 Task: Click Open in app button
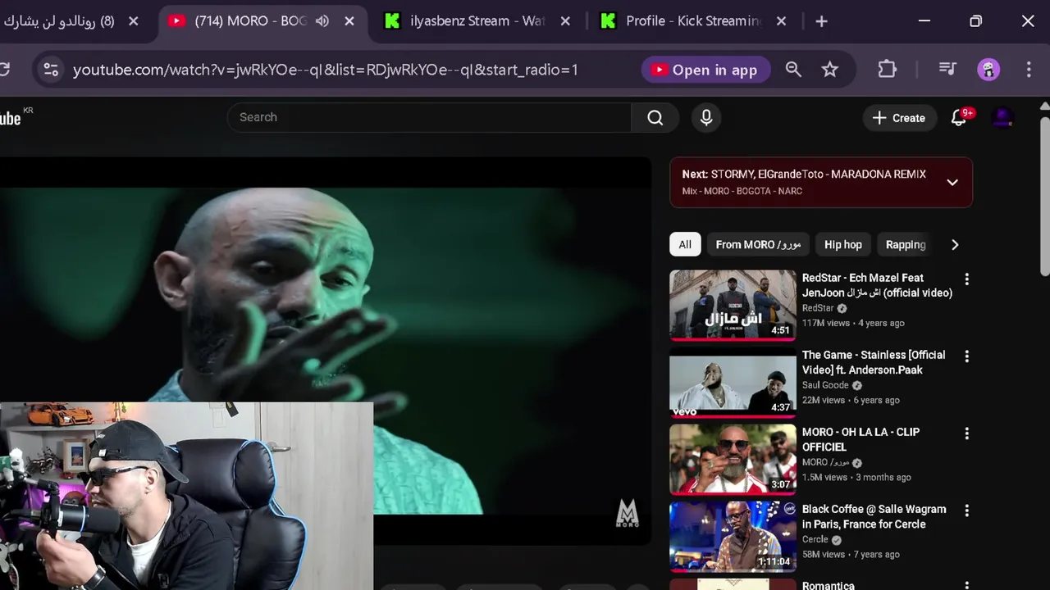click(705, 70)
